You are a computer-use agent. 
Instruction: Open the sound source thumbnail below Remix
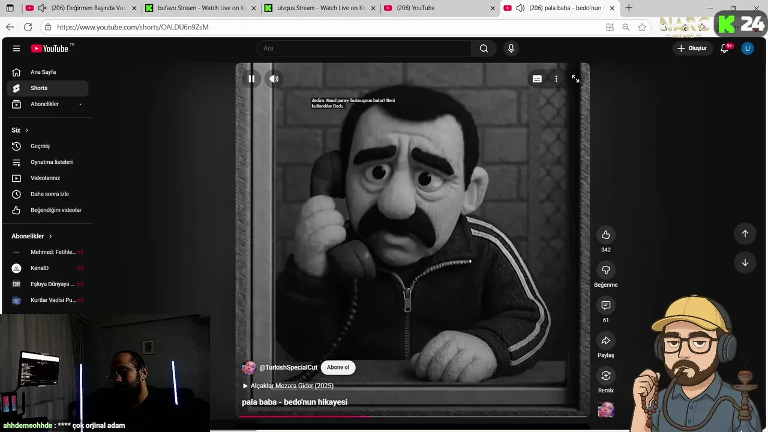point(606,410)
